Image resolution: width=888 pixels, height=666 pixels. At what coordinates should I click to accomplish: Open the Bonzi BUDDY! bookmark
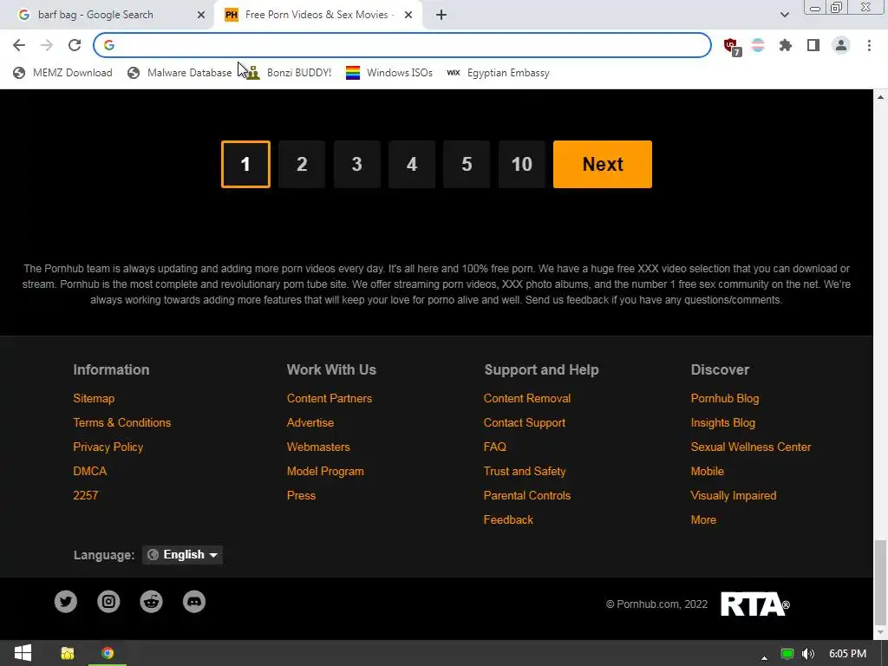[x=290, y=73]
